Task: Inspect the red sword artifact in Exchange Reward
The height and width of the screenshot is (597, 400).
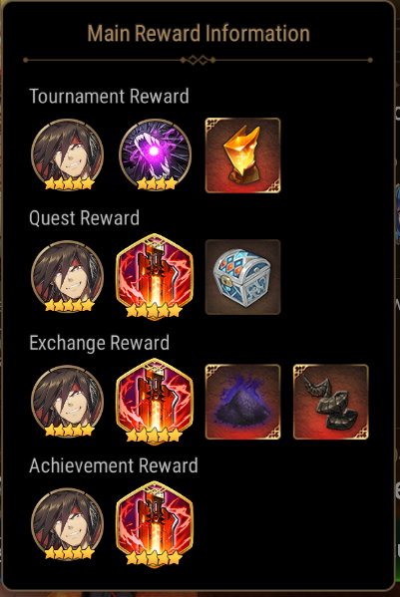Action: (155, 402)
